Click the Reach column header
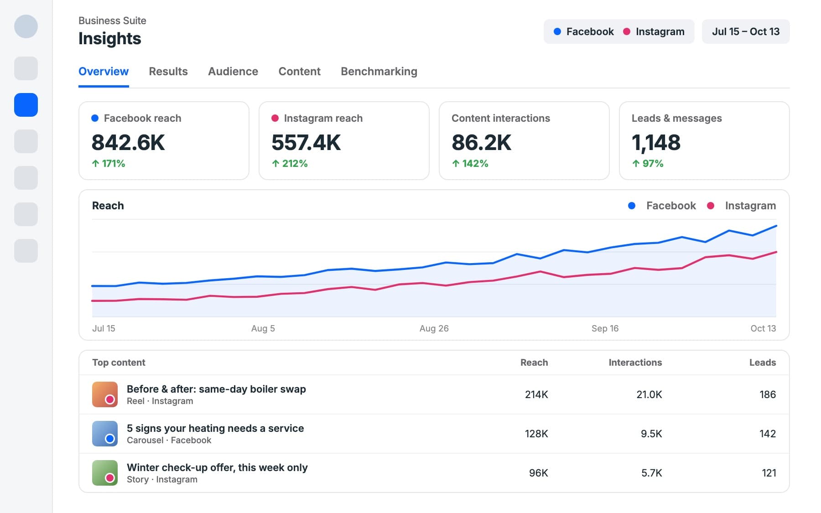Screen dimensions: 821x513 [534, 363]
